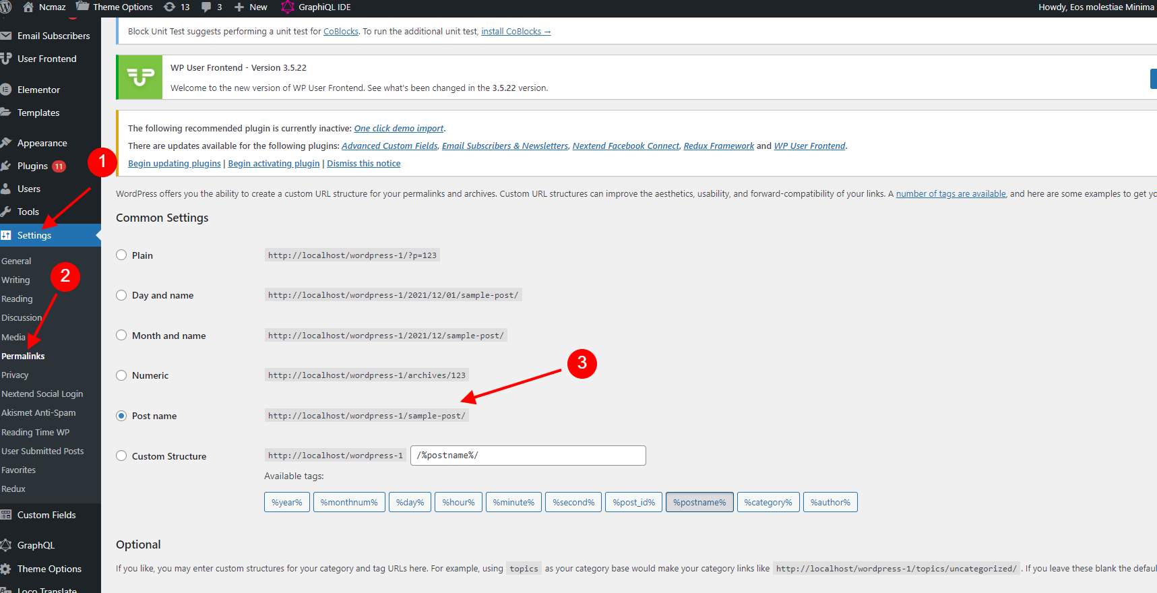Open Reading Time WP settings
The width and height of the screenshot is (1157, 593).
(x=35, y=432)
